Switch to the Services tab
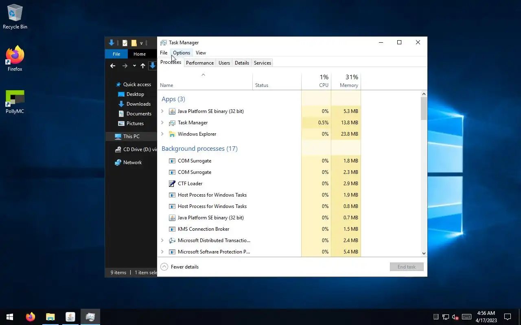 tap(263, 63)
